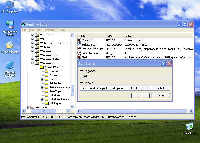Click tree pane scroll left arrow
Image resolution: width=200 pixels, height=143 pixels.
[x=23, y=111]
